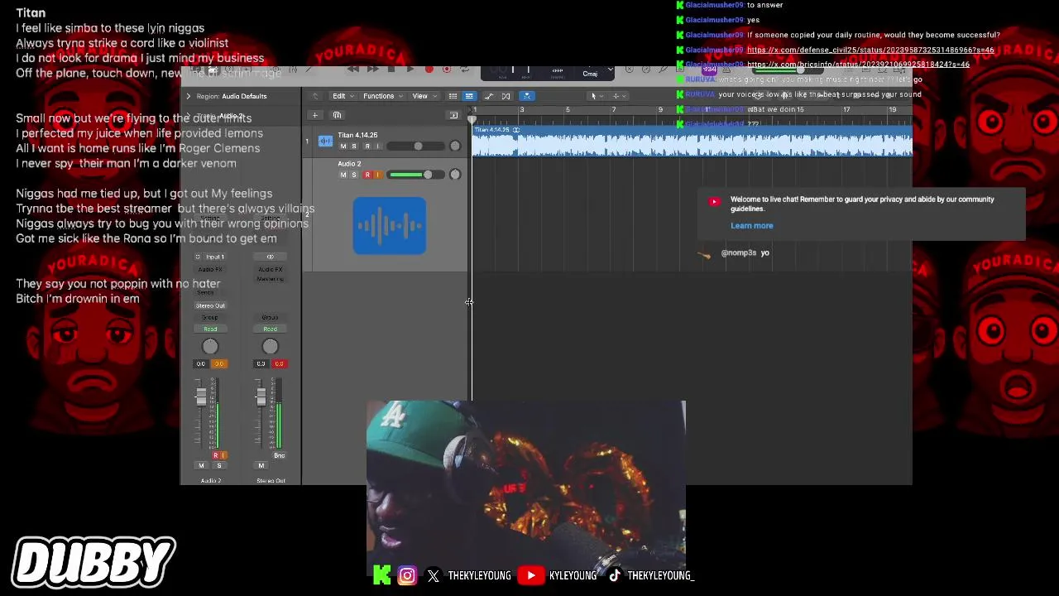Click the Audio 2 track pan knob
Image resolution: width=1059 pixels, height=596 pixels.
pos(455,175)
